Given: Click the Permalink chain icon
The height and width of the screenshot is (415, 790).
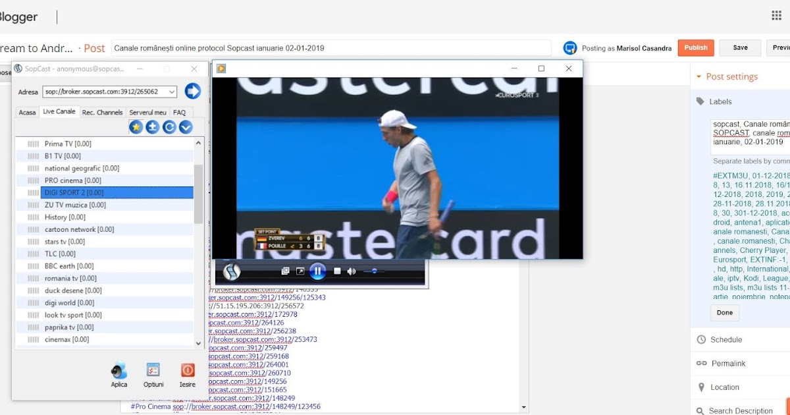Looking at the screenshot, I should [701, 364].
